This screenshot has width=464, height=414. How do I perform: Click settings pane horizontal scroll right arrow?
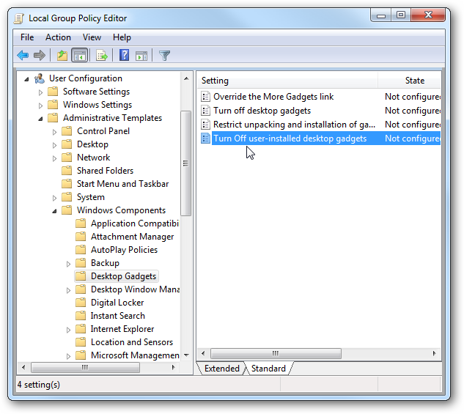click(434, 353)
